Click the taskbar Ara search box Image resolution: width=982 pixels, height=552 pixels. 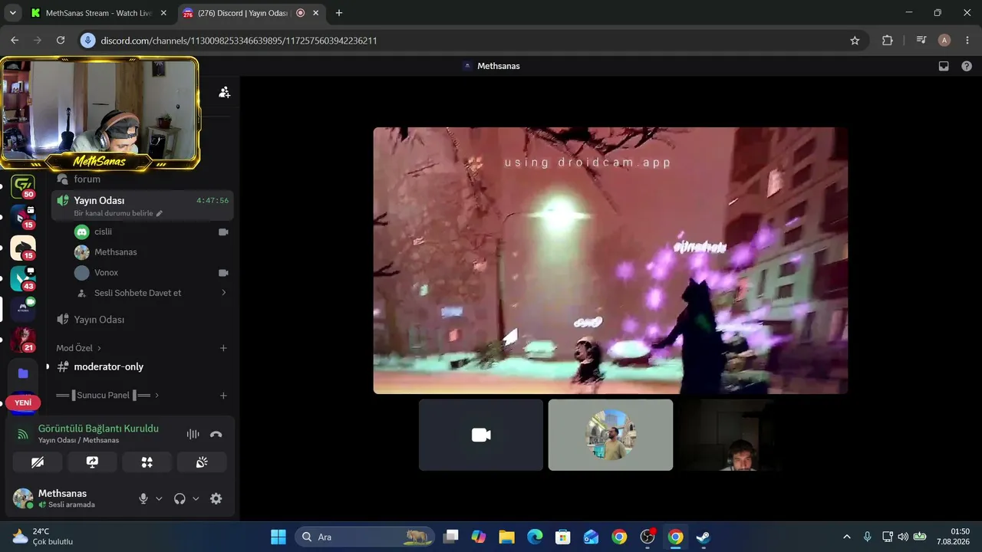[364, 537]
